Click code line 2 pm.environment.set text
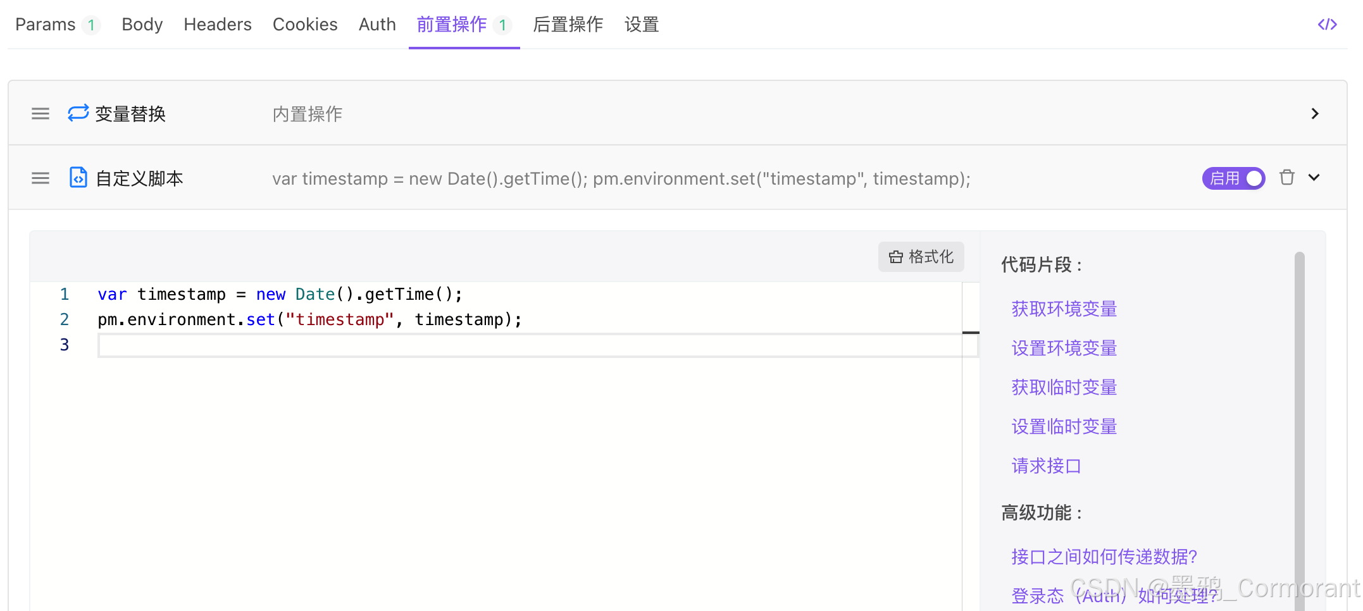Image resolution: width=1363 pixels, height=611 pixels. tap(310, 319)
